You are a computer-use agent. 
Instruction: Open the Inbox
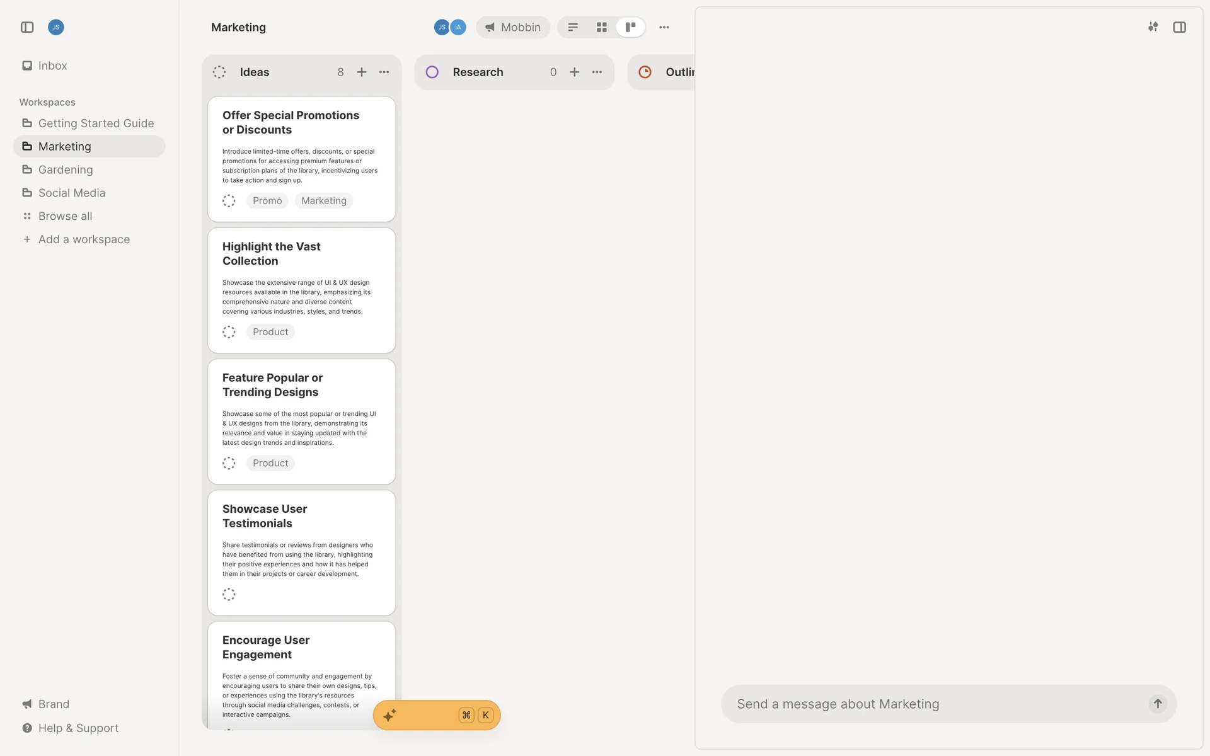(x=52, y=66)
